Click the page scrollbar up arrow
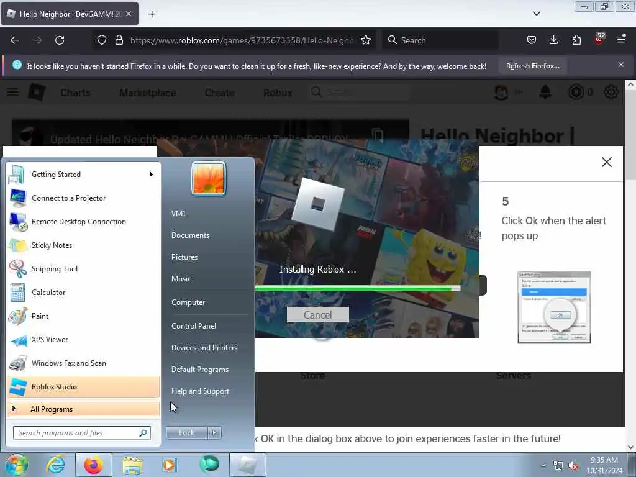636x477 pixels. tap(630, 84)
